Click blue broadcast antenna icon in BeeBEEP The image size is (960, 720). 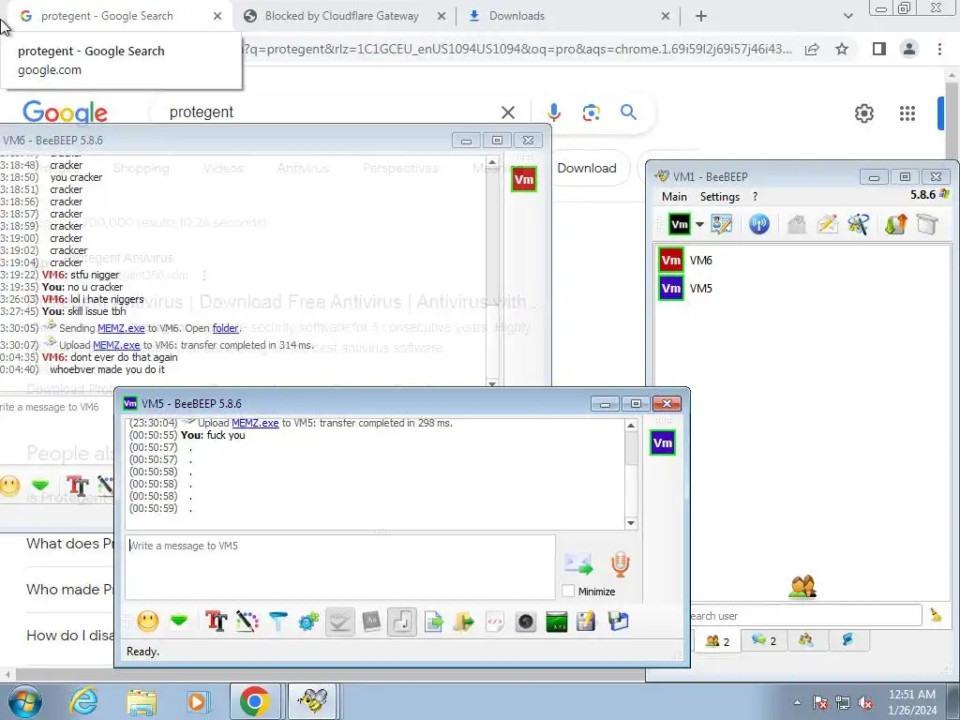pyautogui.click(x=759, y=224)
